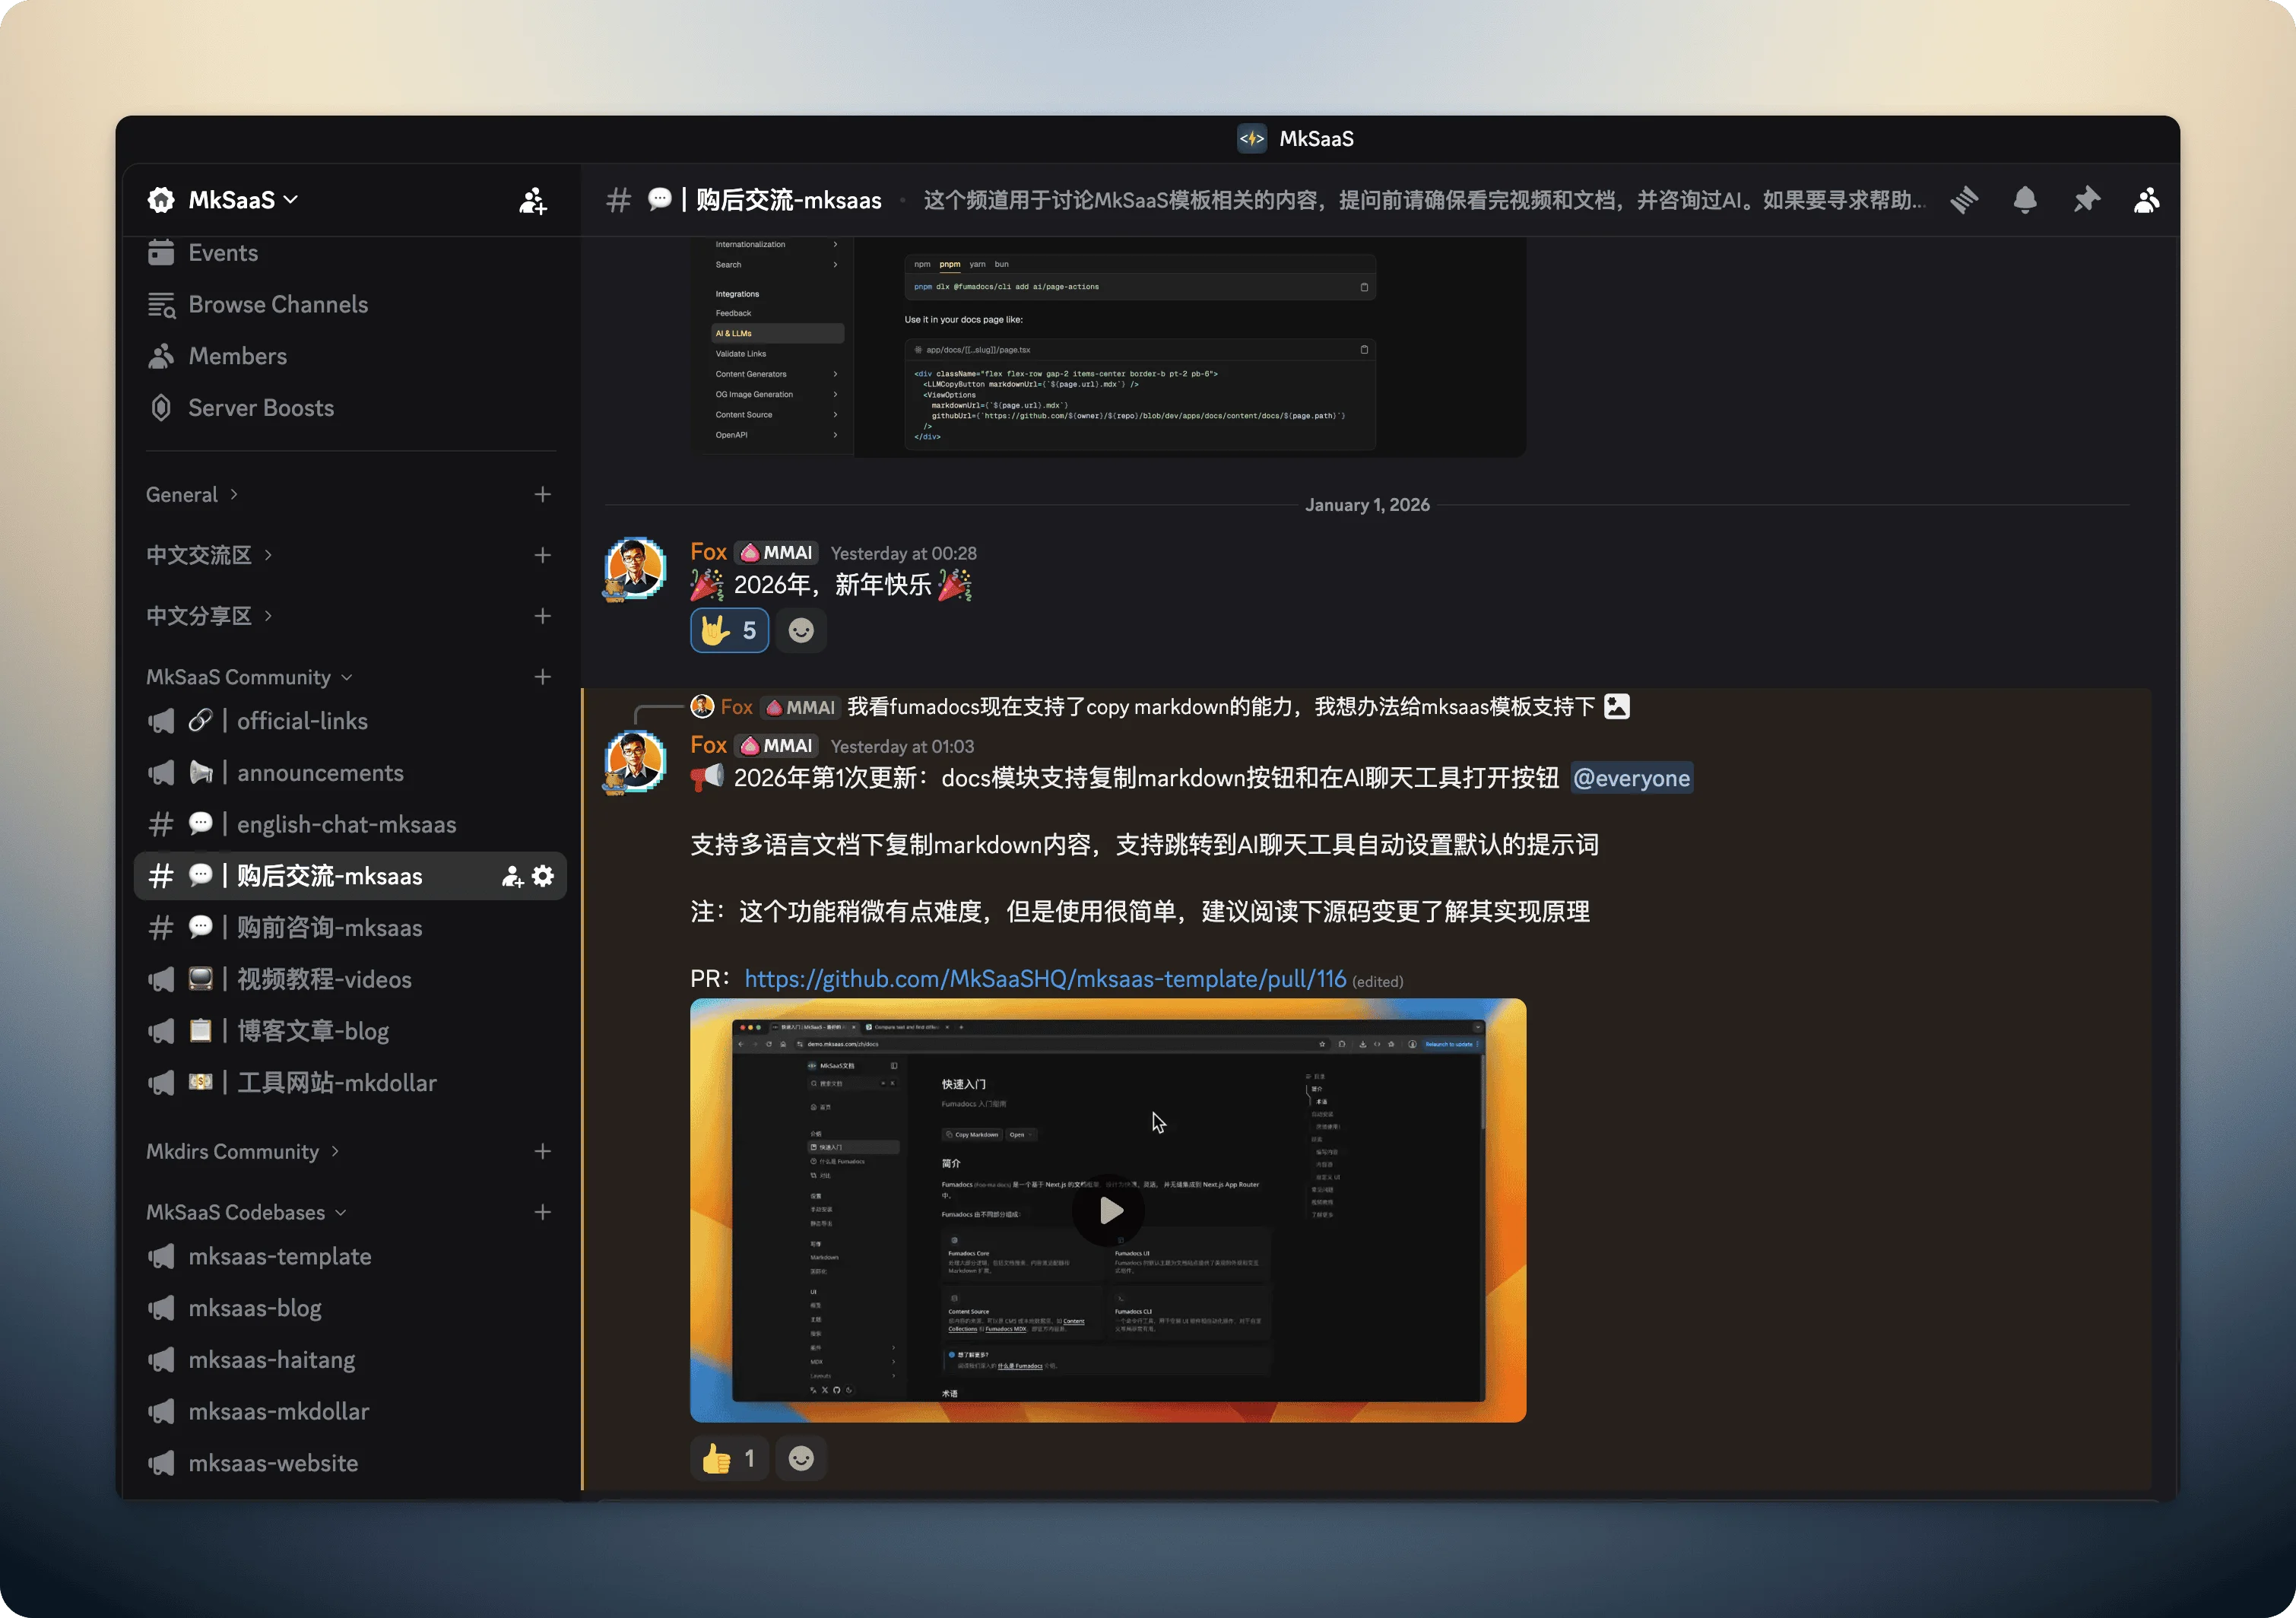The width and height of the screenshot is (2296, 1618).
Task: Click invite icon on 购后交流-mksaas channel
Action: 512,877
